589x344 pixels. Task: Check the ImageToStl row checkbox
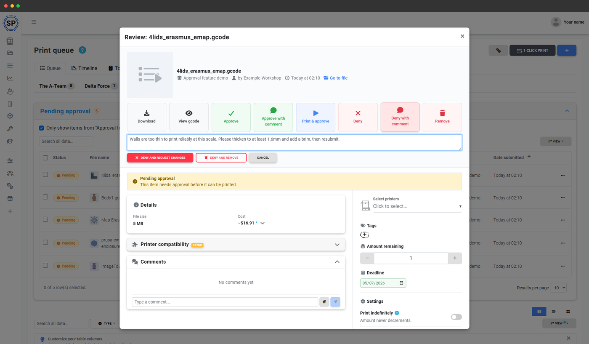45,266
